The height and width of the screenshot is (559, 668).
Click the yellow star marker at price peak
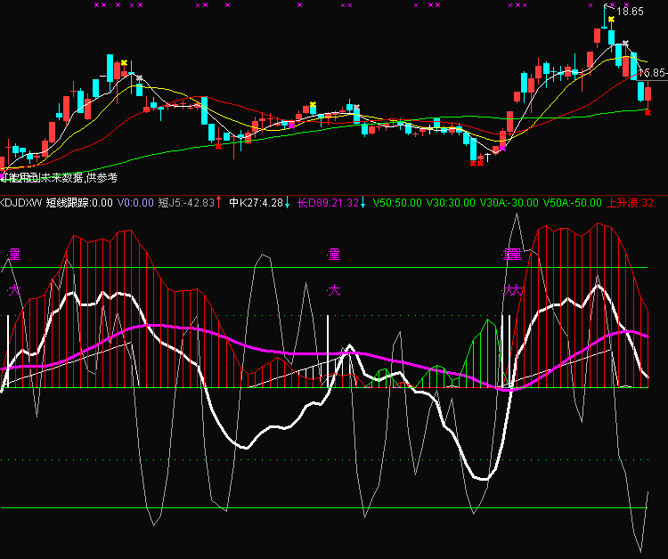coord(611,19)
